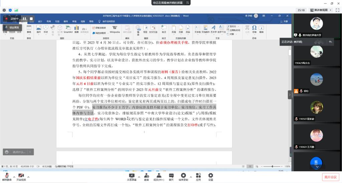Viewport: 342px width, 183px height.
Task: Open meeting settings (设置) gear
Action: click(210, 176)
